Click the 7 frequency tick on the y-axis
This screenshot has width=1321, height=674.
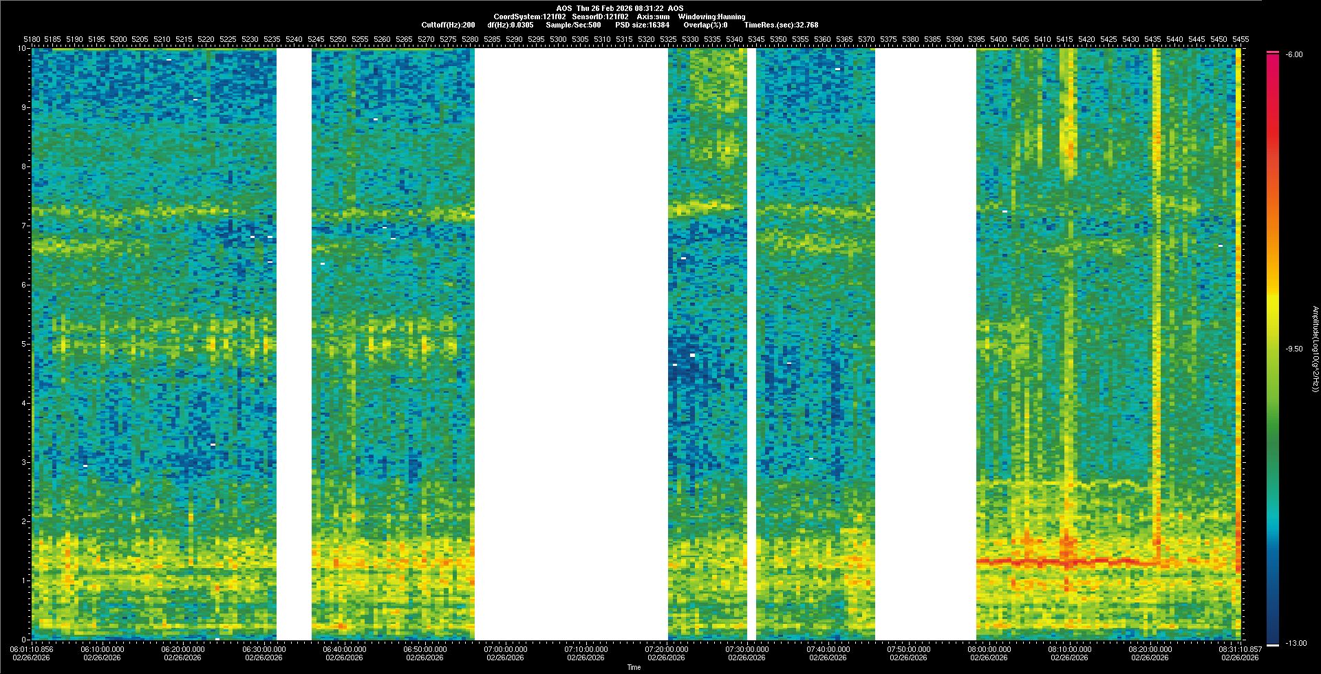pyautogui.click(x=25, y=226)
